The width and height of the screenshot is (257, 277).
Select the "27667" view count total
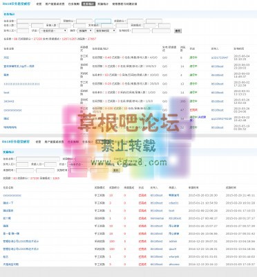click(x=92, y=39)
